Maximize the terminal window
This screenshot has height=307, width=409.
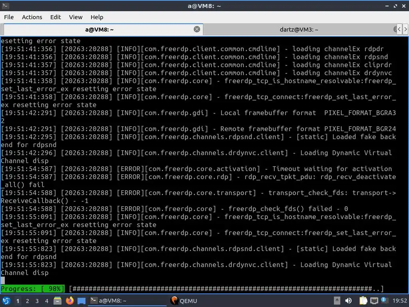point(395,6)
